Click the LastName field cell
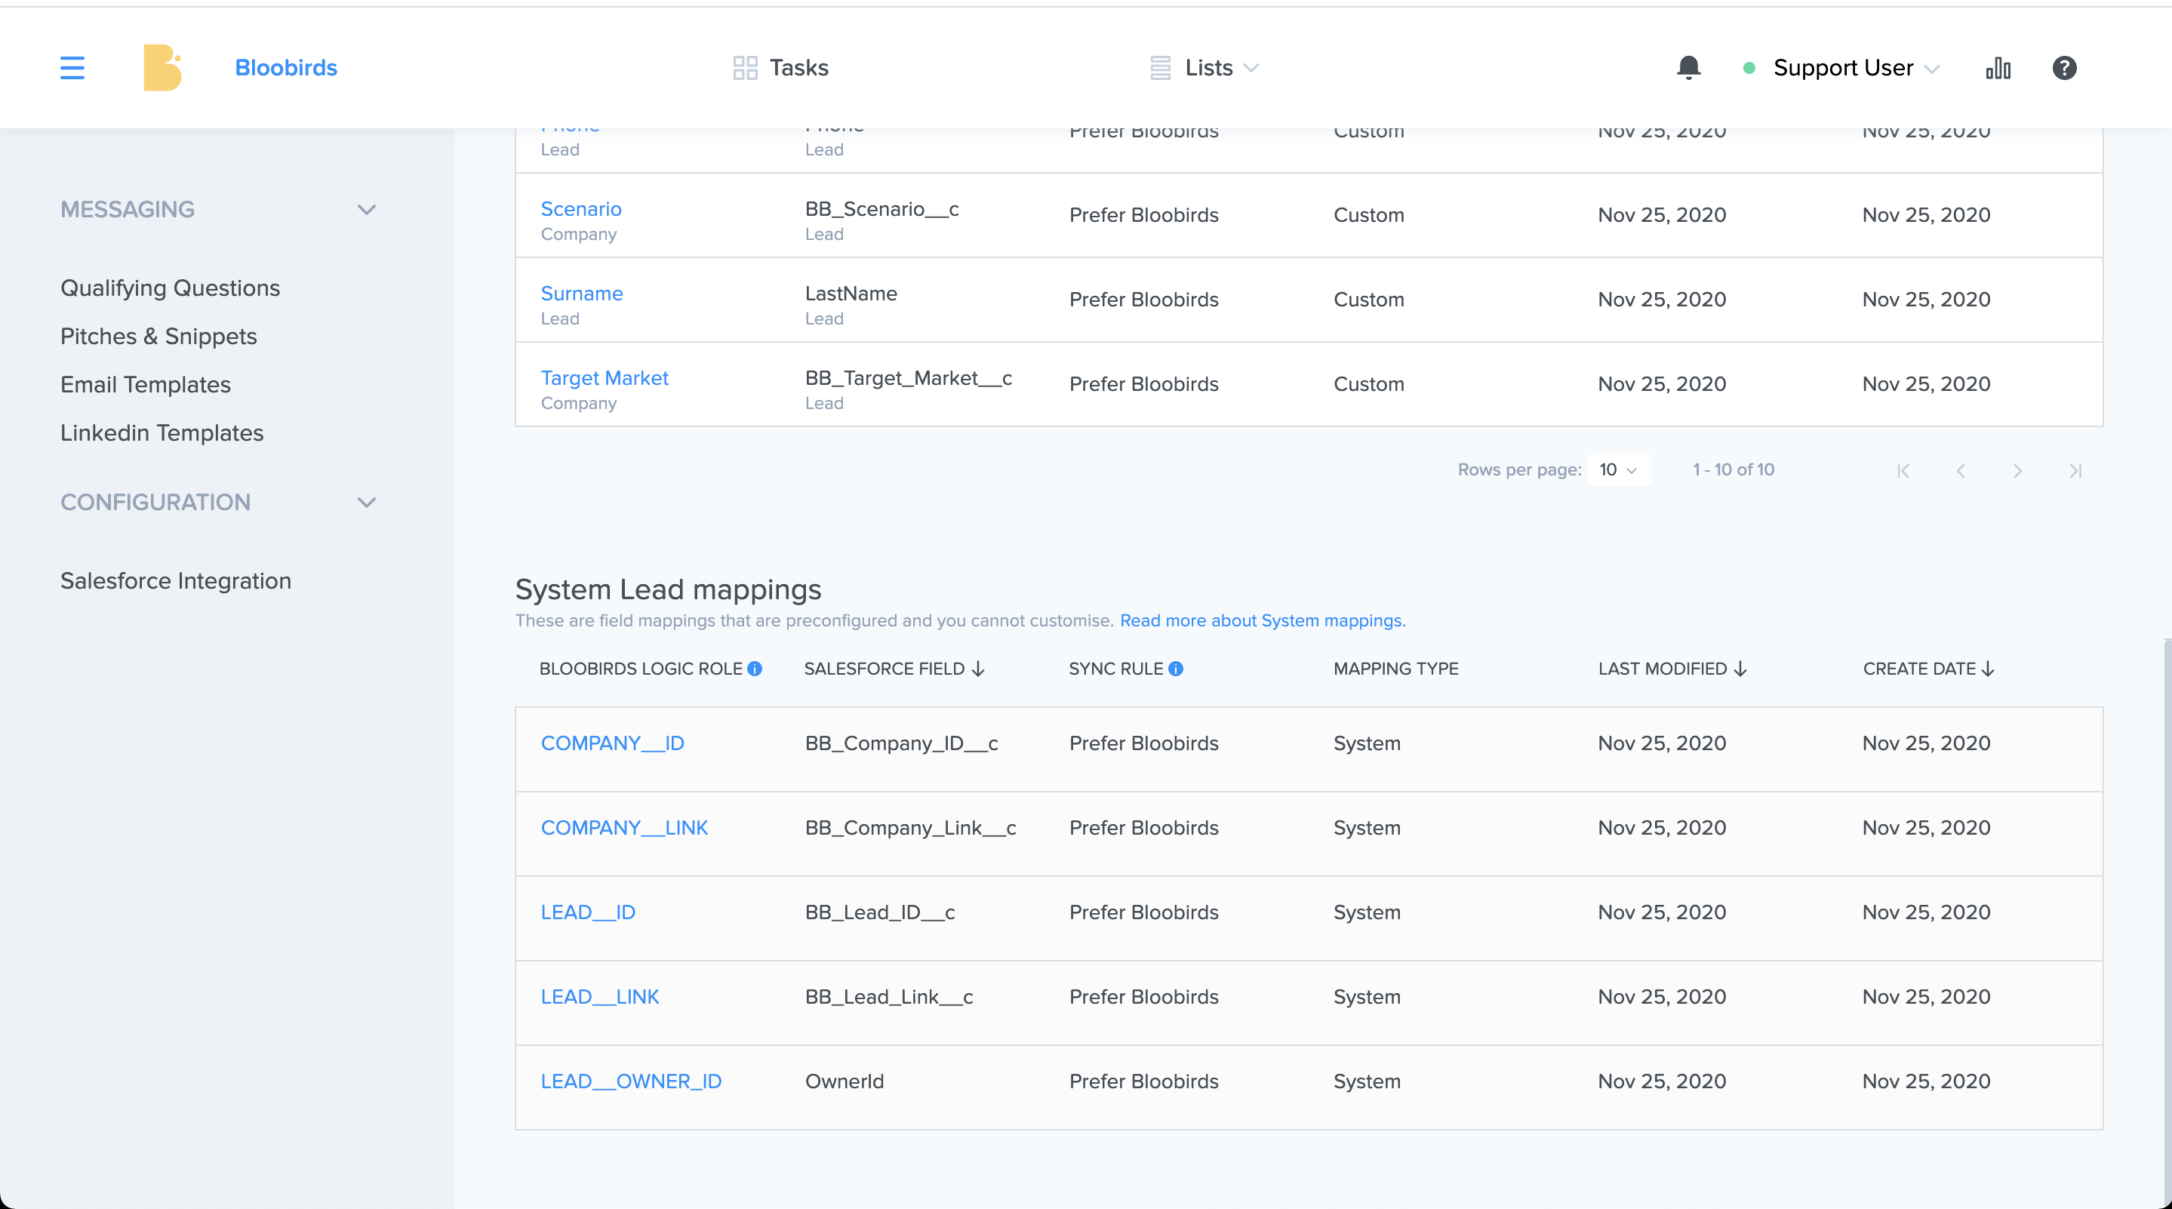The width and height of the screenshot is (2172, 1209). tap(851, 293)
